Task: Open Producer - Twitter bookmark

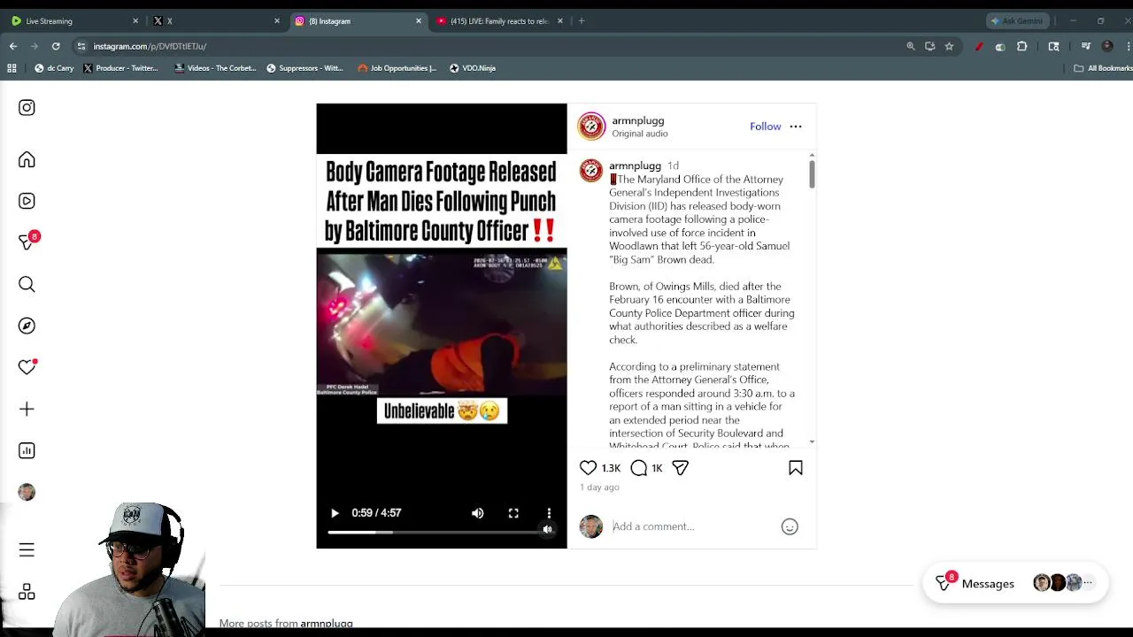Action: pos(120,68)
